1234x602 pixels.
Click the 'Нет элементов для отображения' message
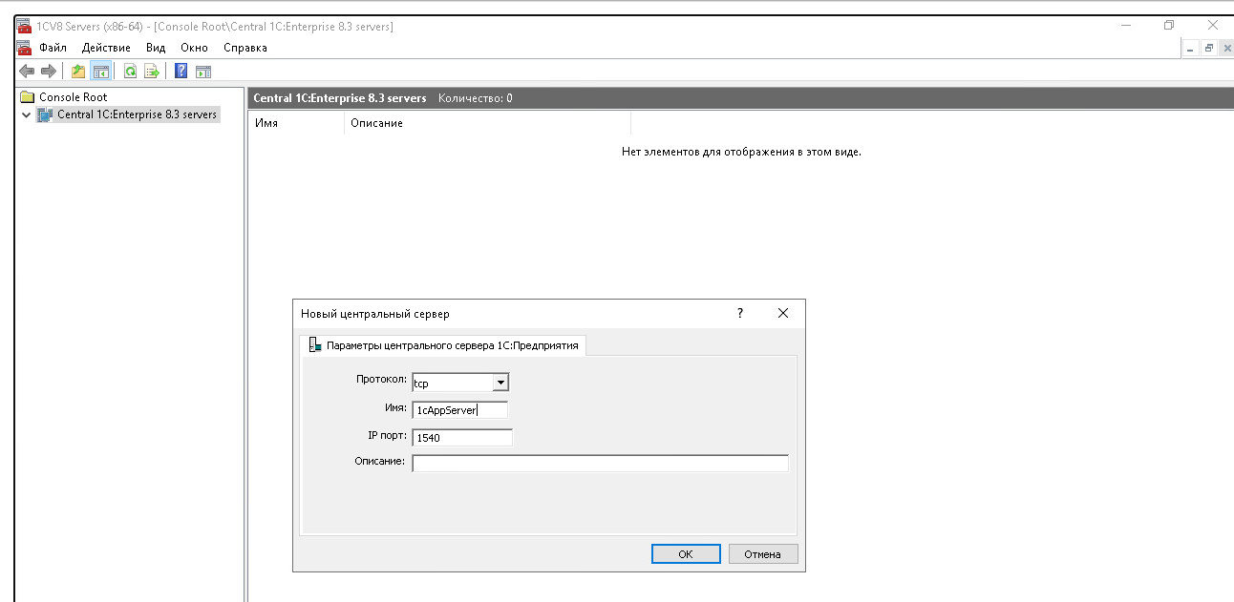pyautogui.click(x=741, y=152)
